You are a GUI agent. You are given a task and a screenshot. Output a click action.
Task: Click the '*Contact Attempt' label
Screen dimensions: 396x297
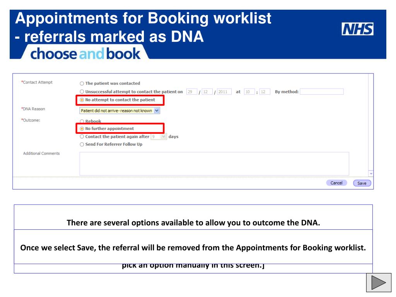tap(37, 82)
